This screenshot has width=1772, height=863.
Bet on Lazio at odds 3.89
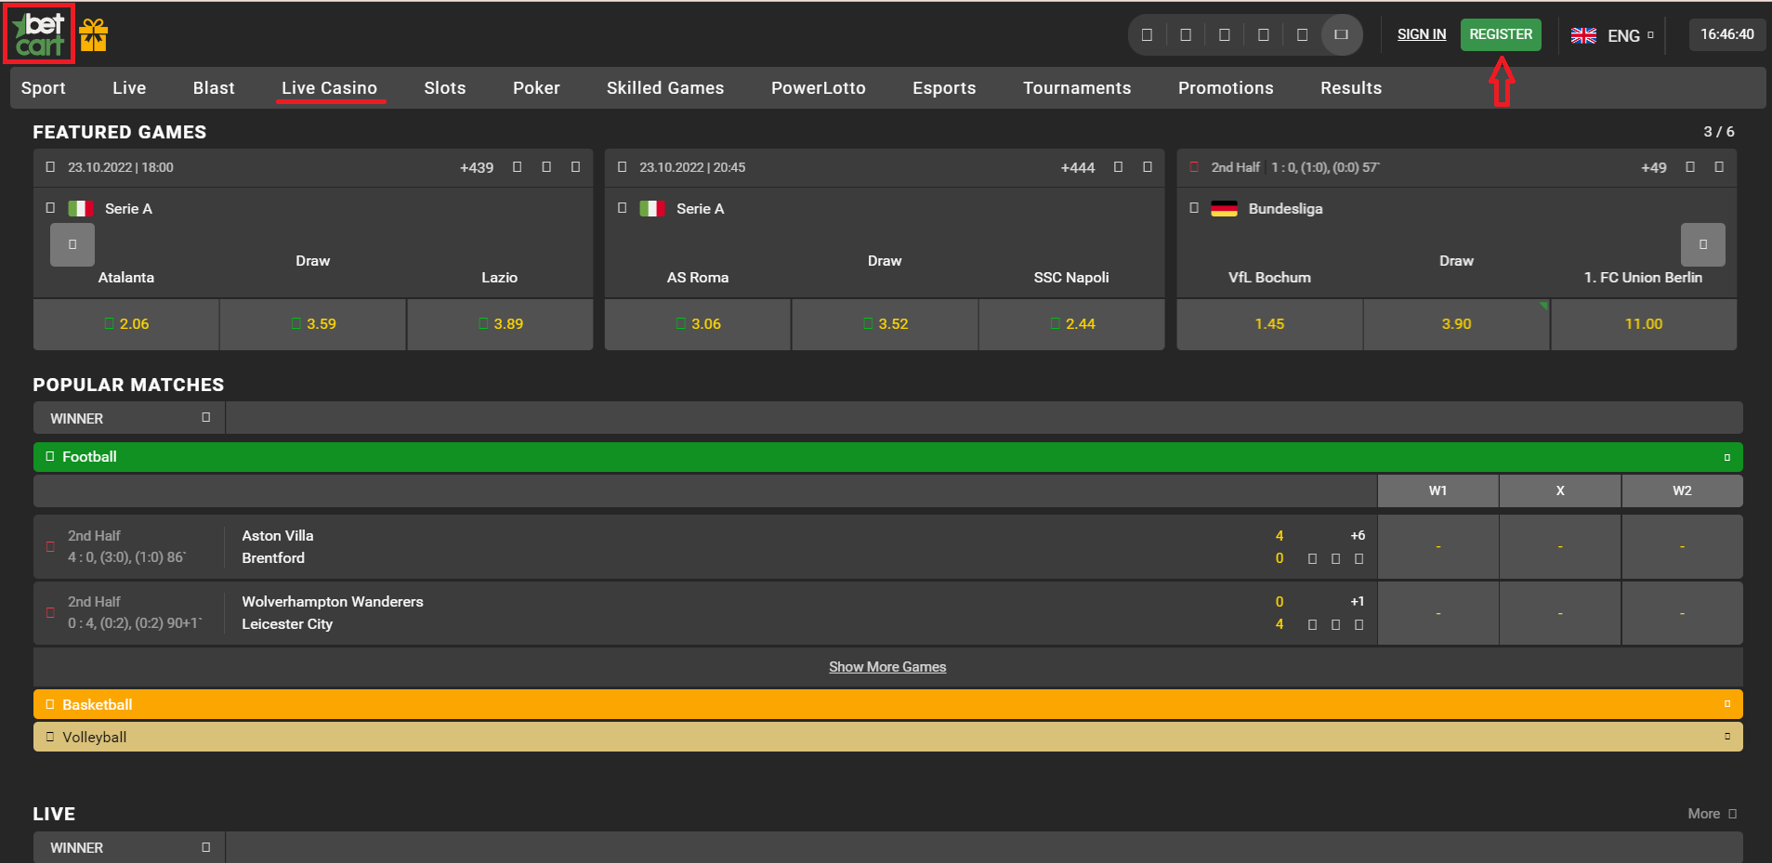(x=500, y=324)
